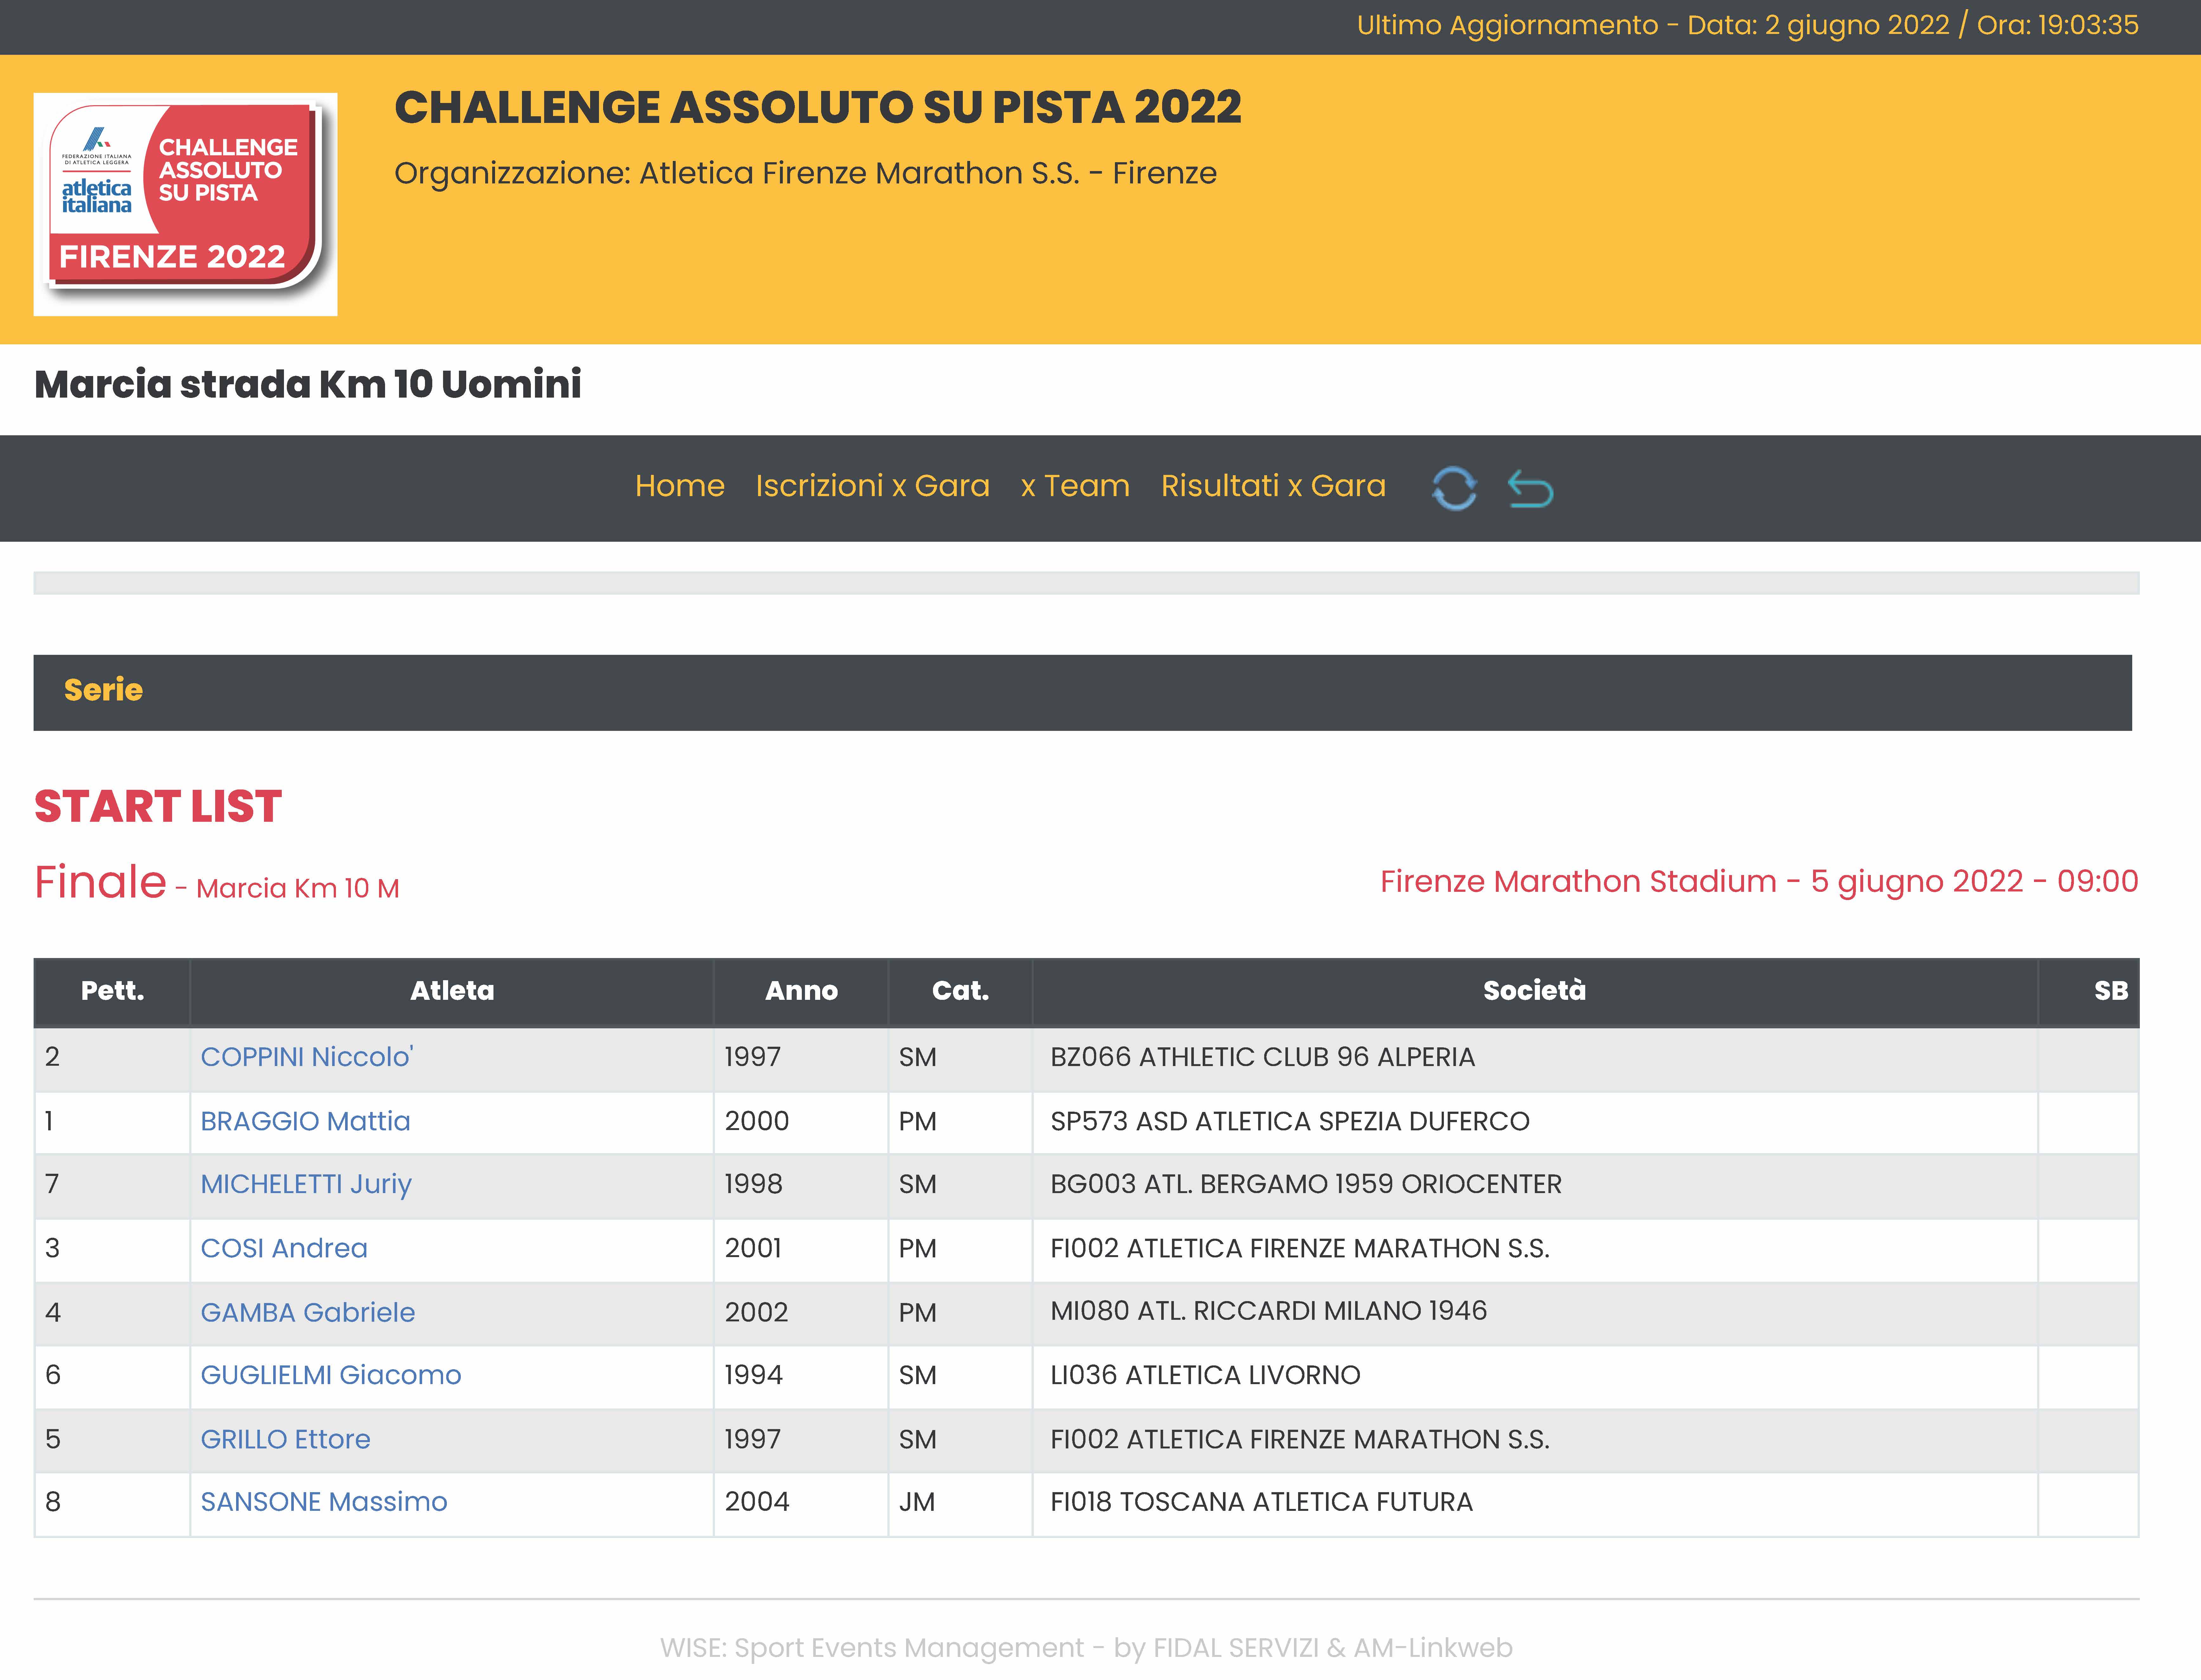The image size is (2201, 1680).
Task: Click year 2000 in BRAGGIO row
Action: 757,1121
